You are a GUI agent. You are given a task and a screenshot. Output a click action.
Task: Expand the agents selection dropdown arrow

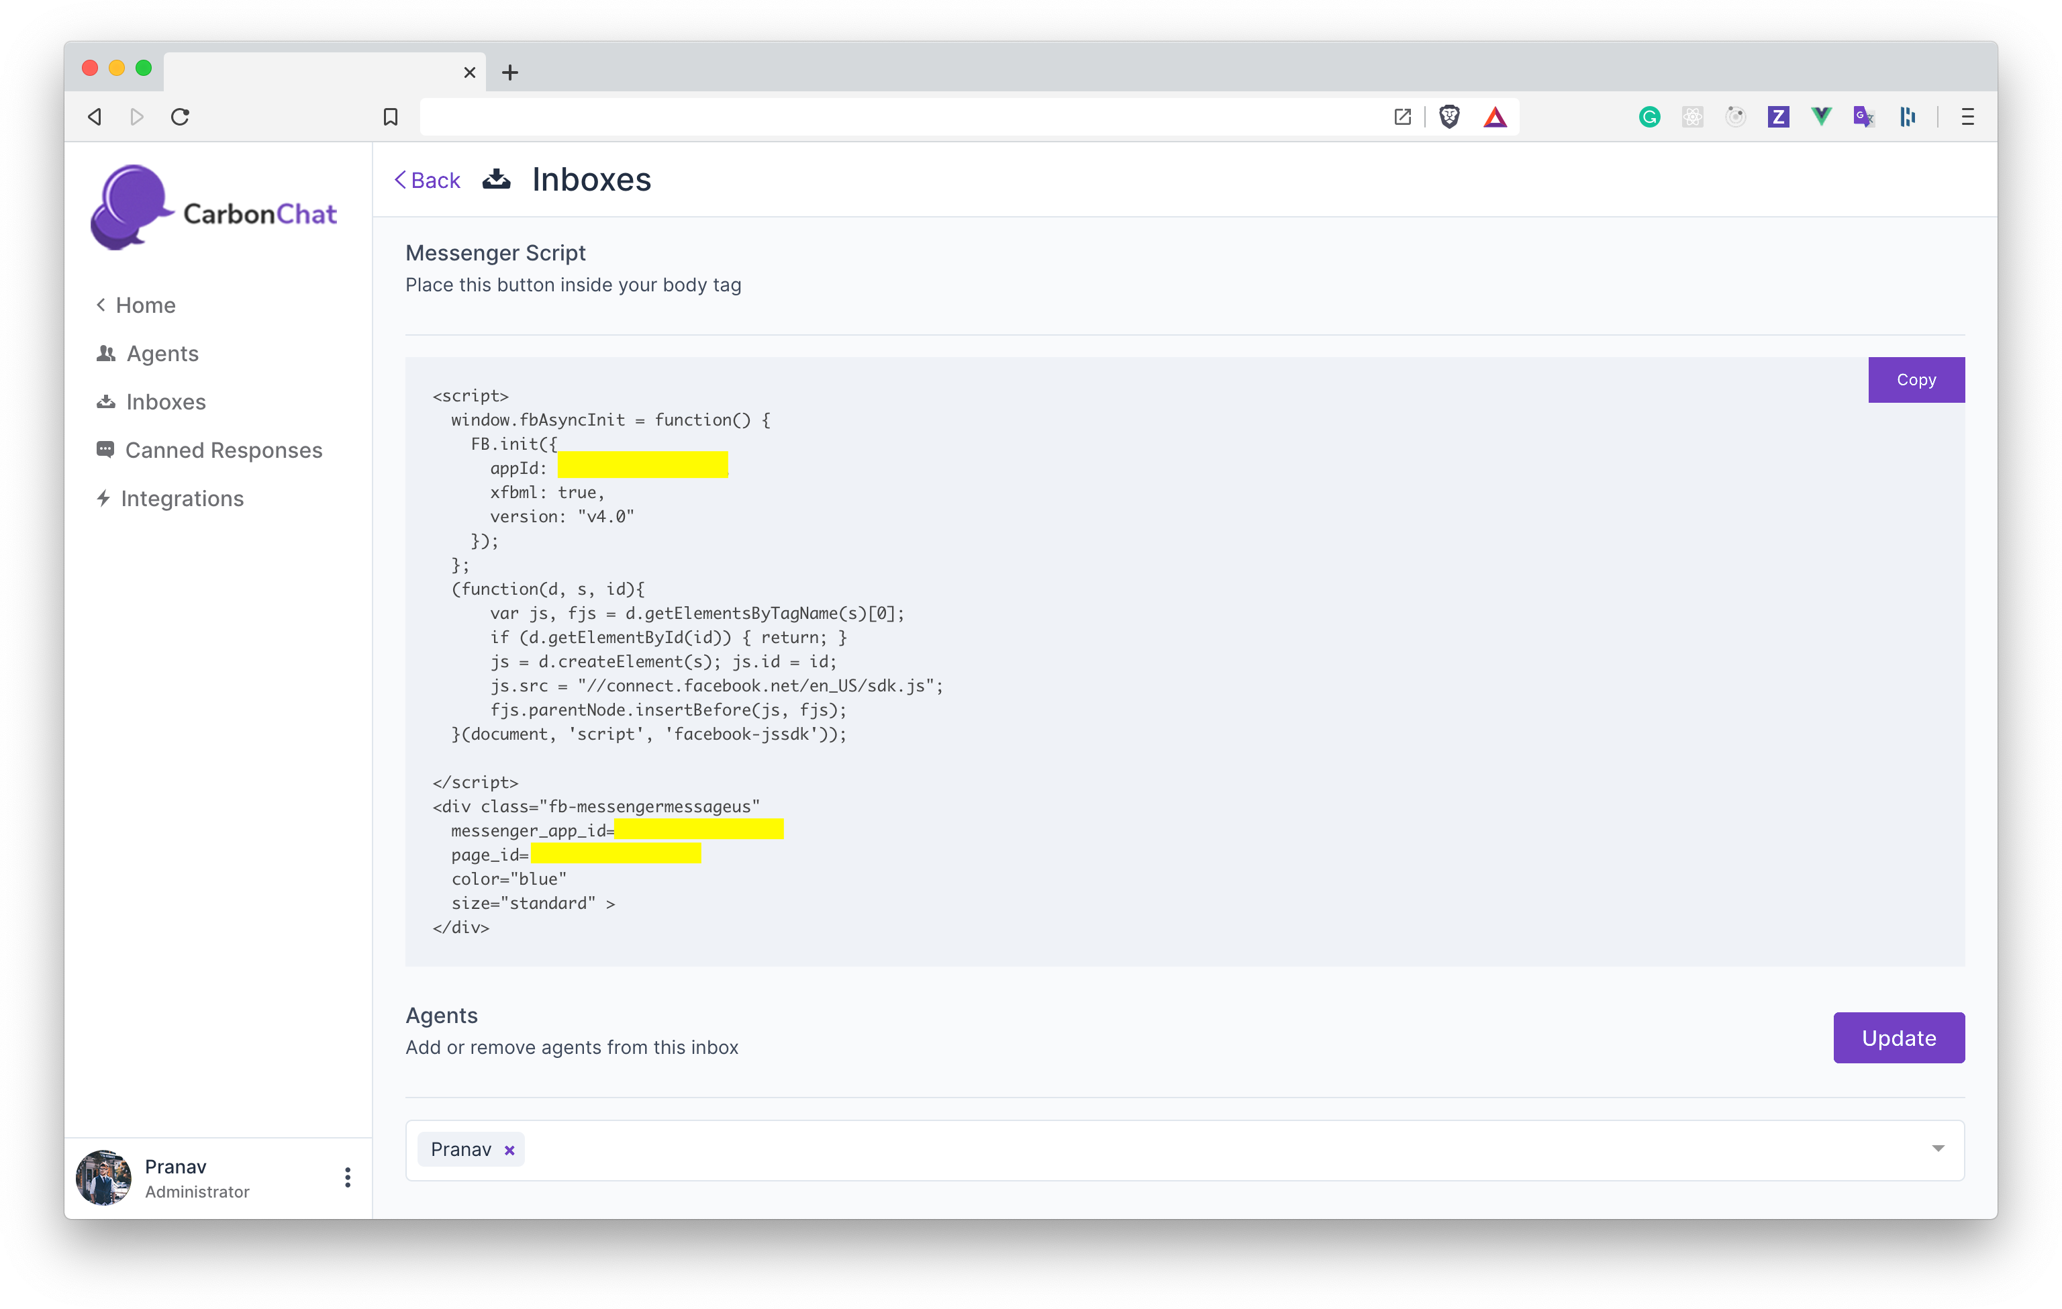(x=1938, y=1148)
